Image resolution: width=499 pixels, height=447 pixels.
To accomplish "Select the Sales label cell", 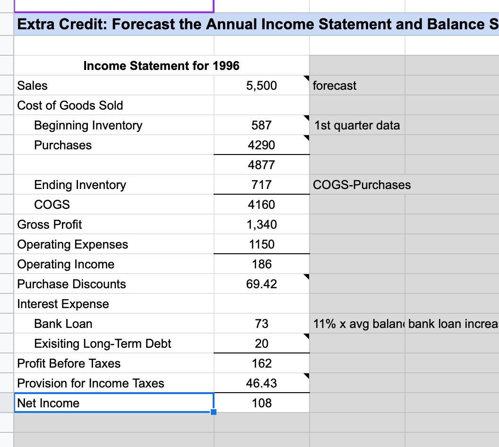I will coord(114,85).
